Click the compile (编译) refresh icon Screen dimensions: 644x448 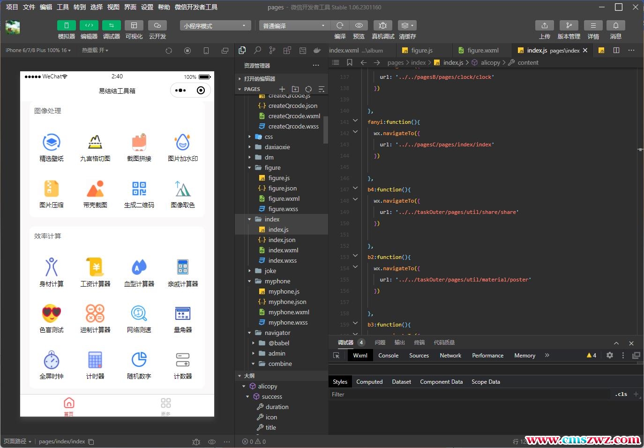coord(340,25)
